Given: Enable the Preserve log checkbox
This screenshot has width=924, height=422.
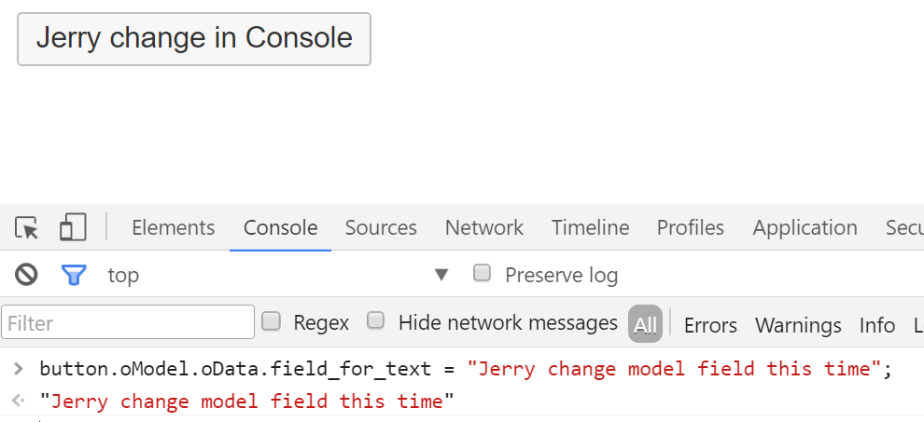Looking at the screenshot, I should [x=482, y=273].
